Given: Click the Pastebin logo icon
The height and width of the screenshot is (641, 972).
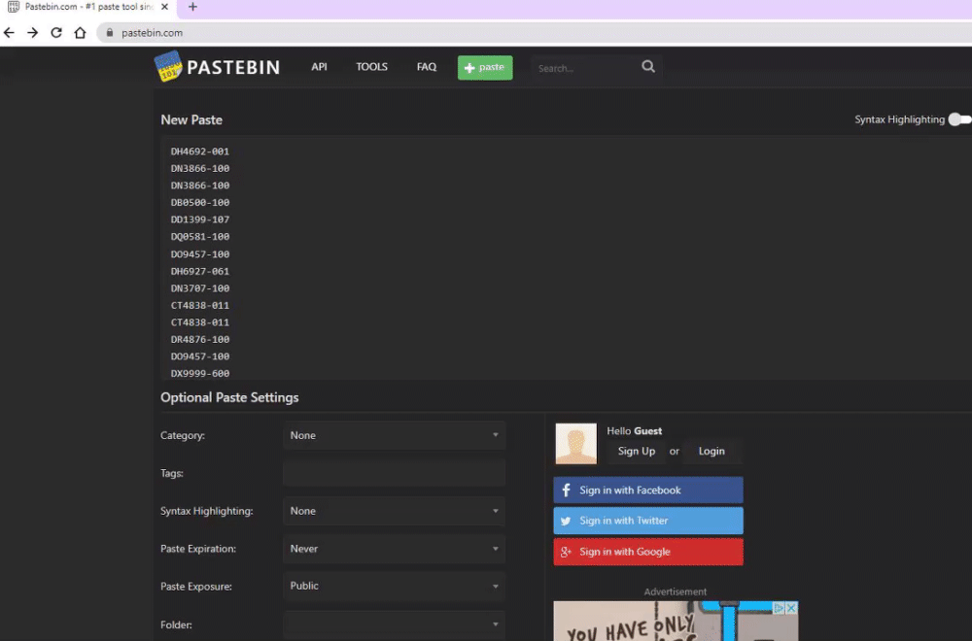Looking at the screenshot, I should (168, 66).
